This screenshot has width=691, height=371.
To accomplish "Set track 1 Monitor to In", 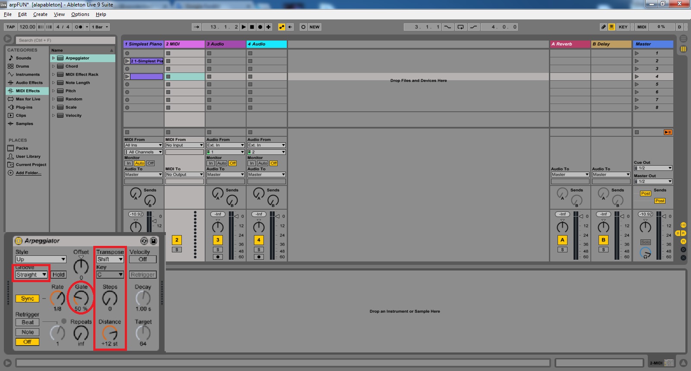I will click(x=129, y=163).
